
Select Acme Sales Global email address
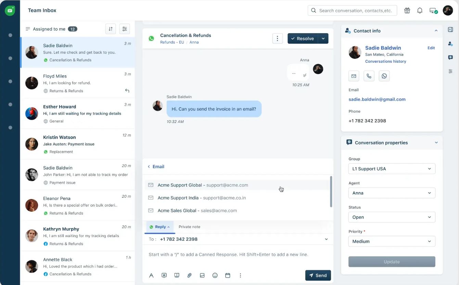pos(197,210)
